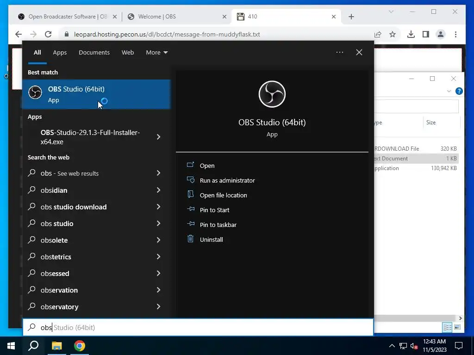Switch to Welcome | OBS Chrome tab

[x=177, y=17]
